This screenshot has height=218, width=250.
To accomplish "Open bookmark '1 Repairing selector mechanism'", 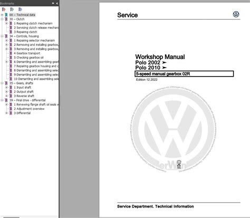I will tap(34, 41).
